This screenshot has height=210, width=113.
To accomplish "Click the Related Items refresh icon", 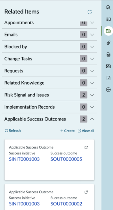I will (x=90, y=12).
